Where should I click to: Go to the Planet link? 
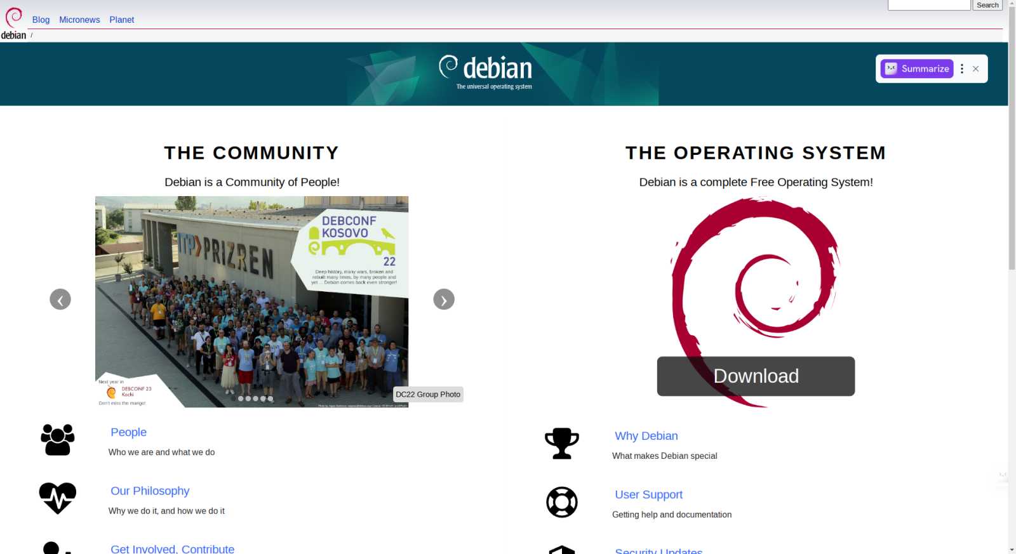[x=121, y=20]
